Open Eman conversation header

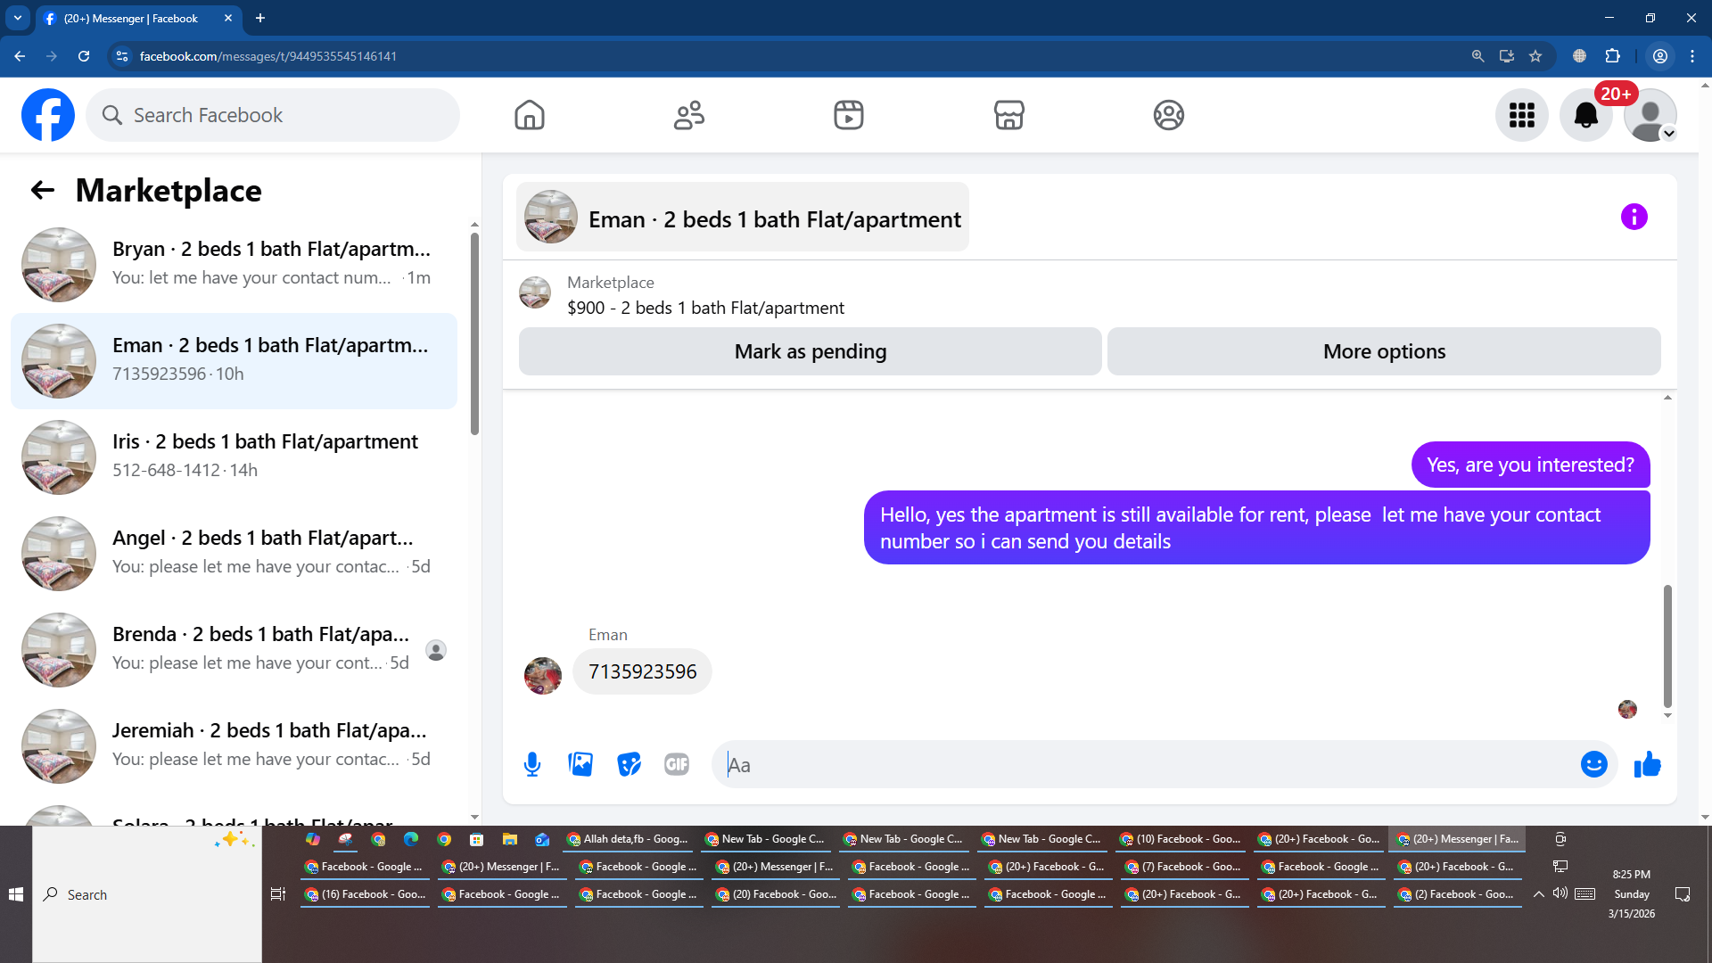coord(743,218)
